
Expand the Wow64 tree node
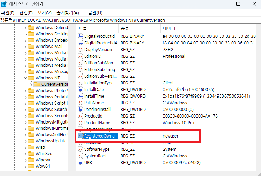pyautogui.click(x=25, y=167)
